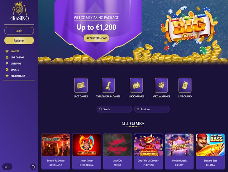Viewport: 228px width, 172px height.
Task: Click the Login button
Action: [19, 31]
